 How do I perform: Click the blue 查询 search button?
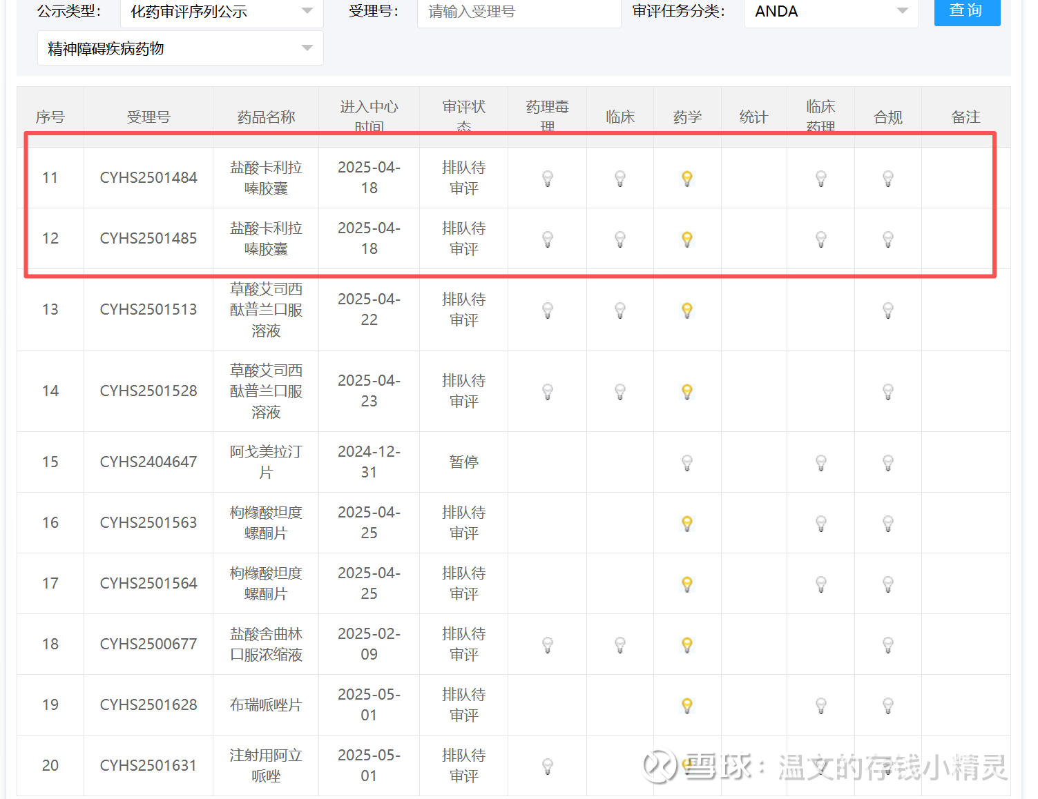point(966,10)
